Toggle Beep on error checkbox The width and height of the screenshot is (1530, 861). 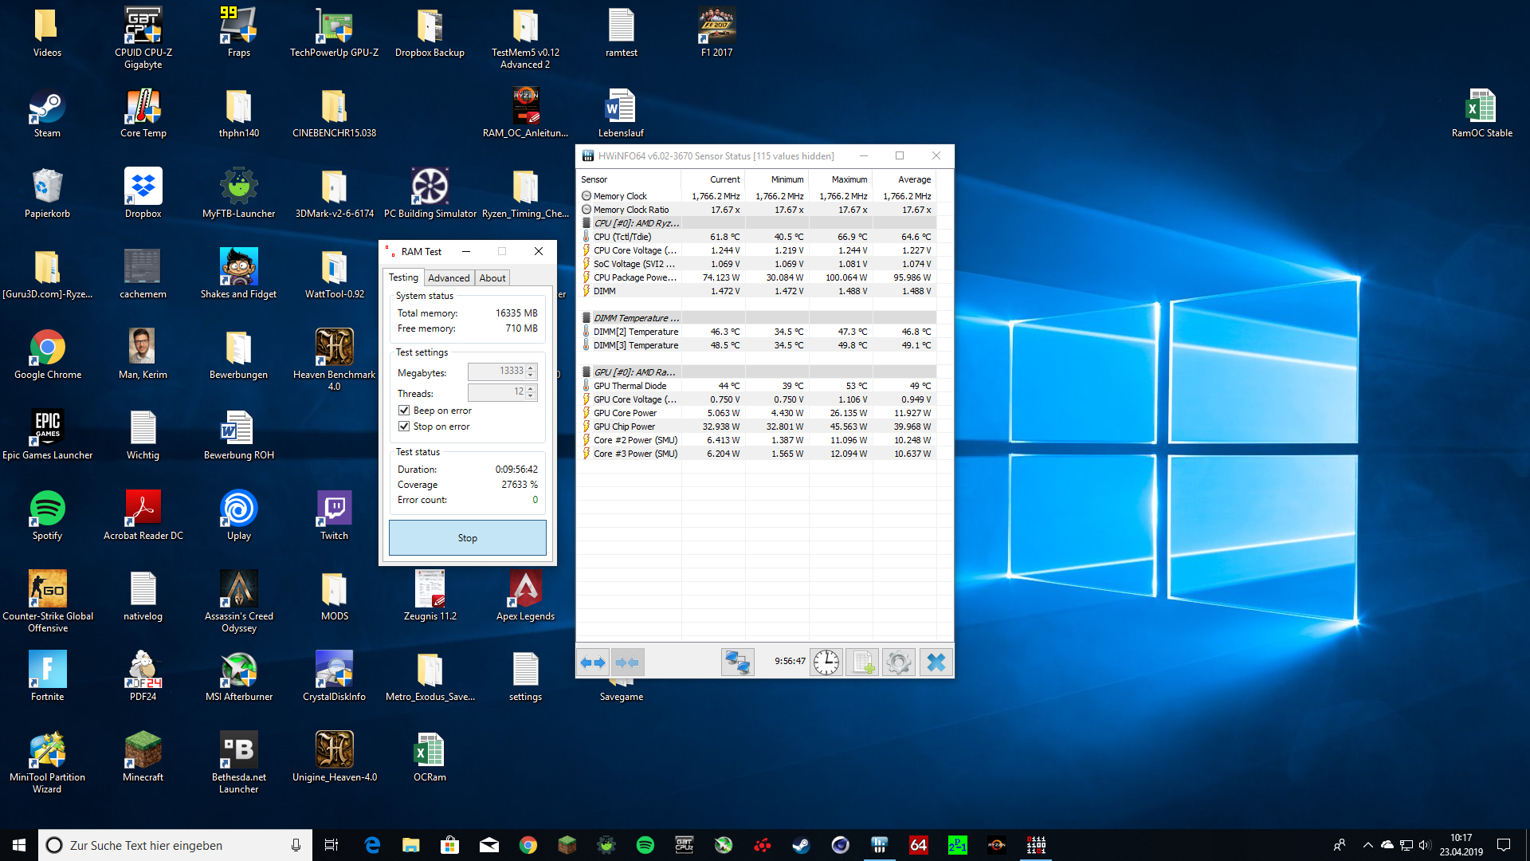click(404, 411)
